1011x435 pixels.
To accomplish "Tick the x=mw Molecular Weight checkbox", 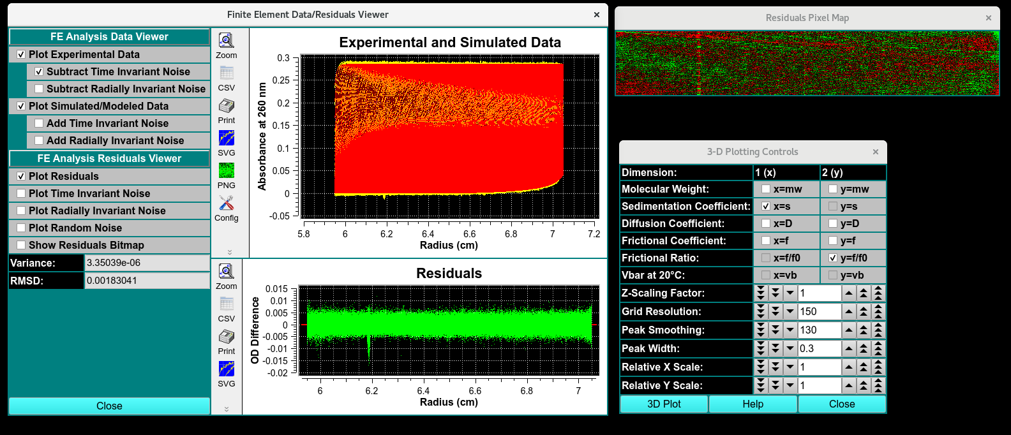I will click(x=766, y=189).
